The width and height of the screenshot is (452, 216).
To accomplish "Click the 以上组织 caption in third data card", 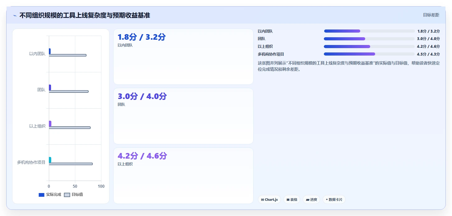I will (125, 164).
